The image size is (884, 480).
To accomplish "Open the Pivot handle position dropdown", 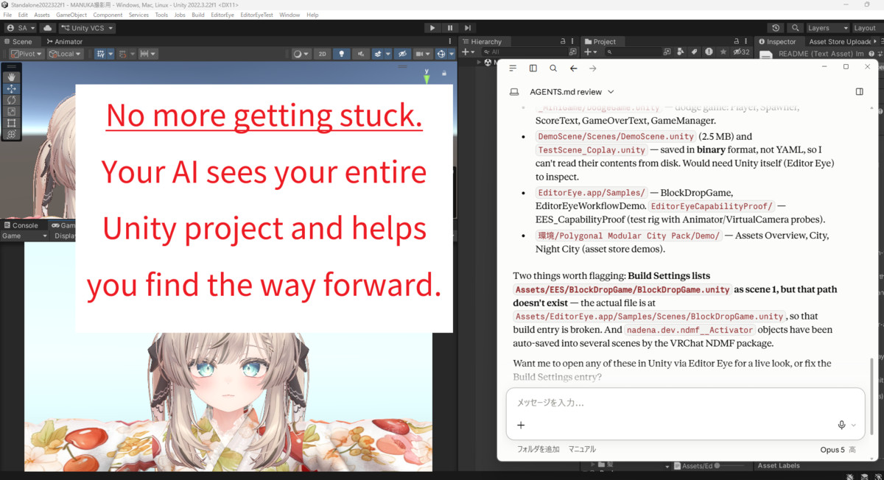I will tap(27, 54).
